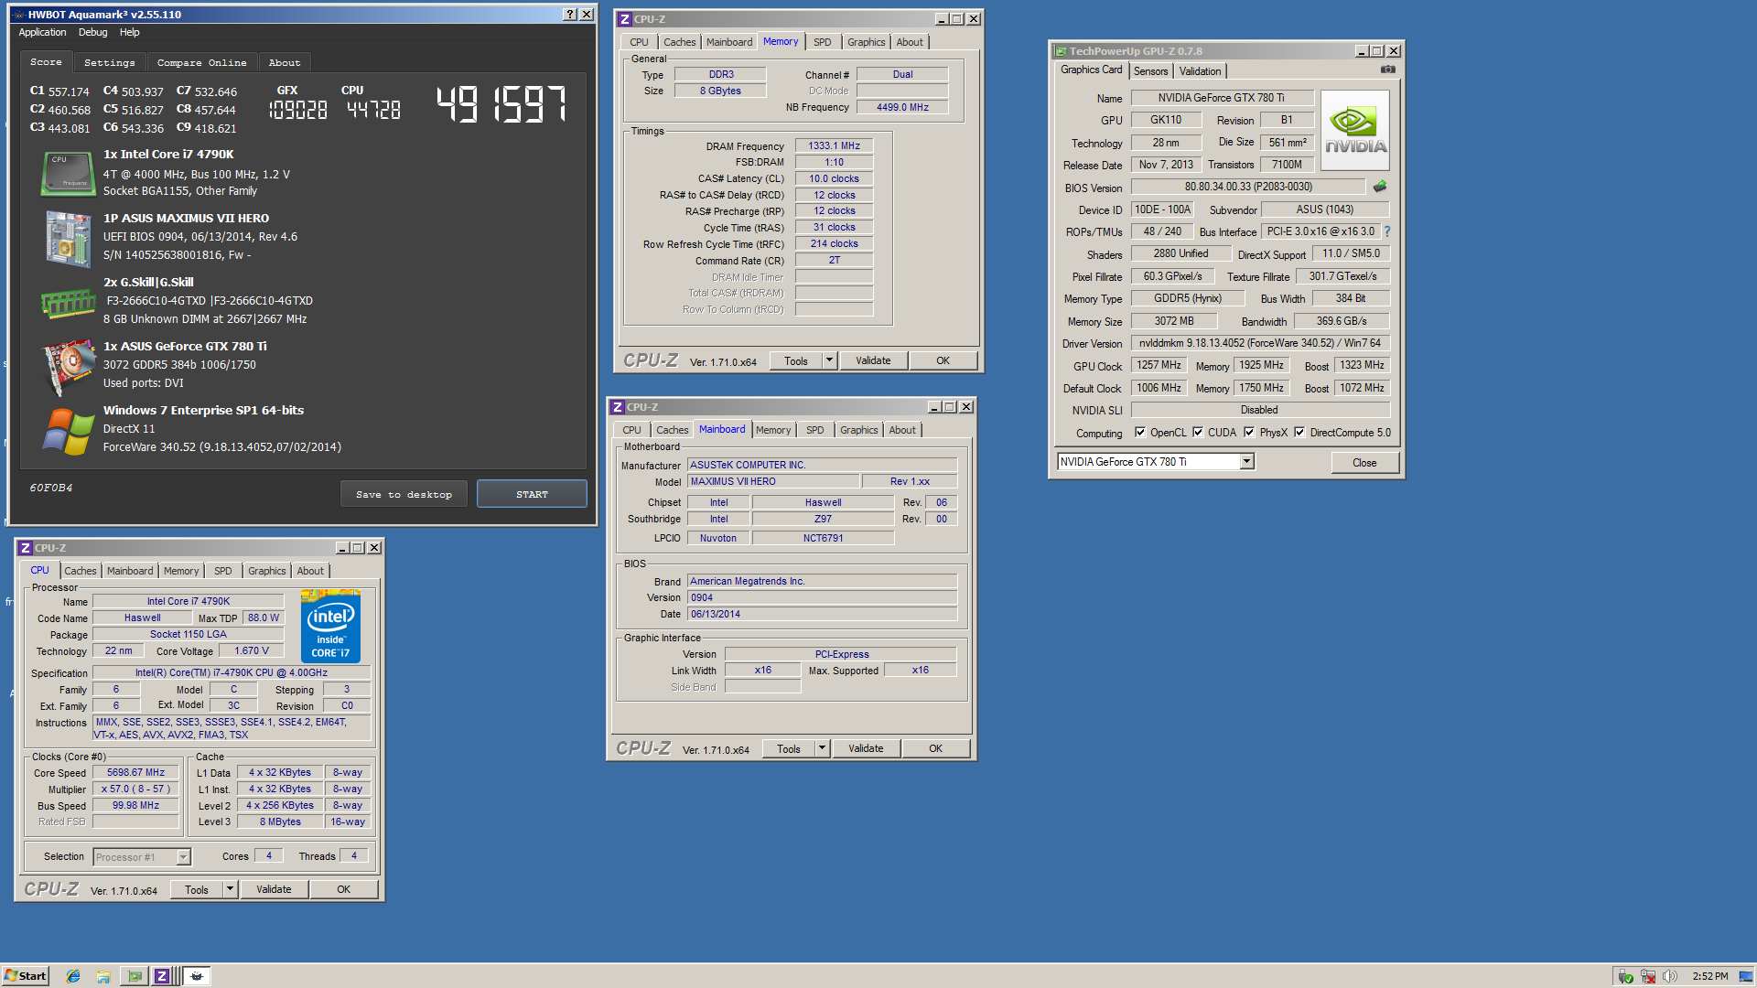Open the Sensors tab in GPU-Z
This screenshot has width=1757, height=988.
tap(1150, 71)
